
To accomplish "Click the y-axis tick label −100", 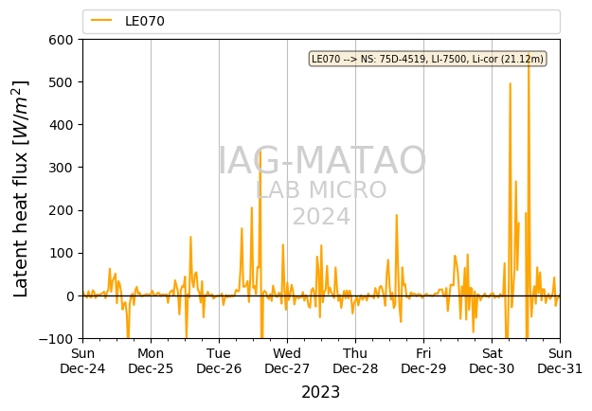I will [x=56, y=339].
